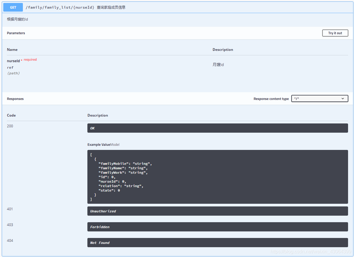Click the nurseId parameter name
This screenshot has width=354, height=257.
(x=13, y=61)
